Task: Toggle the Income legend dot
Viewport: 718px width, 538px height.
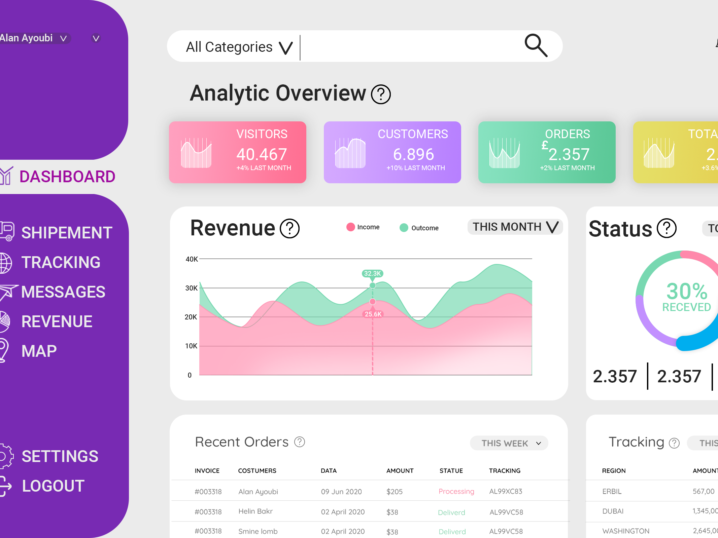Action: click(x=350, y=227)
